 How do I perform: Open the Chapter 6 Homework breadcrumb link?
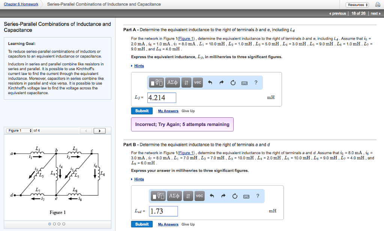21,4
